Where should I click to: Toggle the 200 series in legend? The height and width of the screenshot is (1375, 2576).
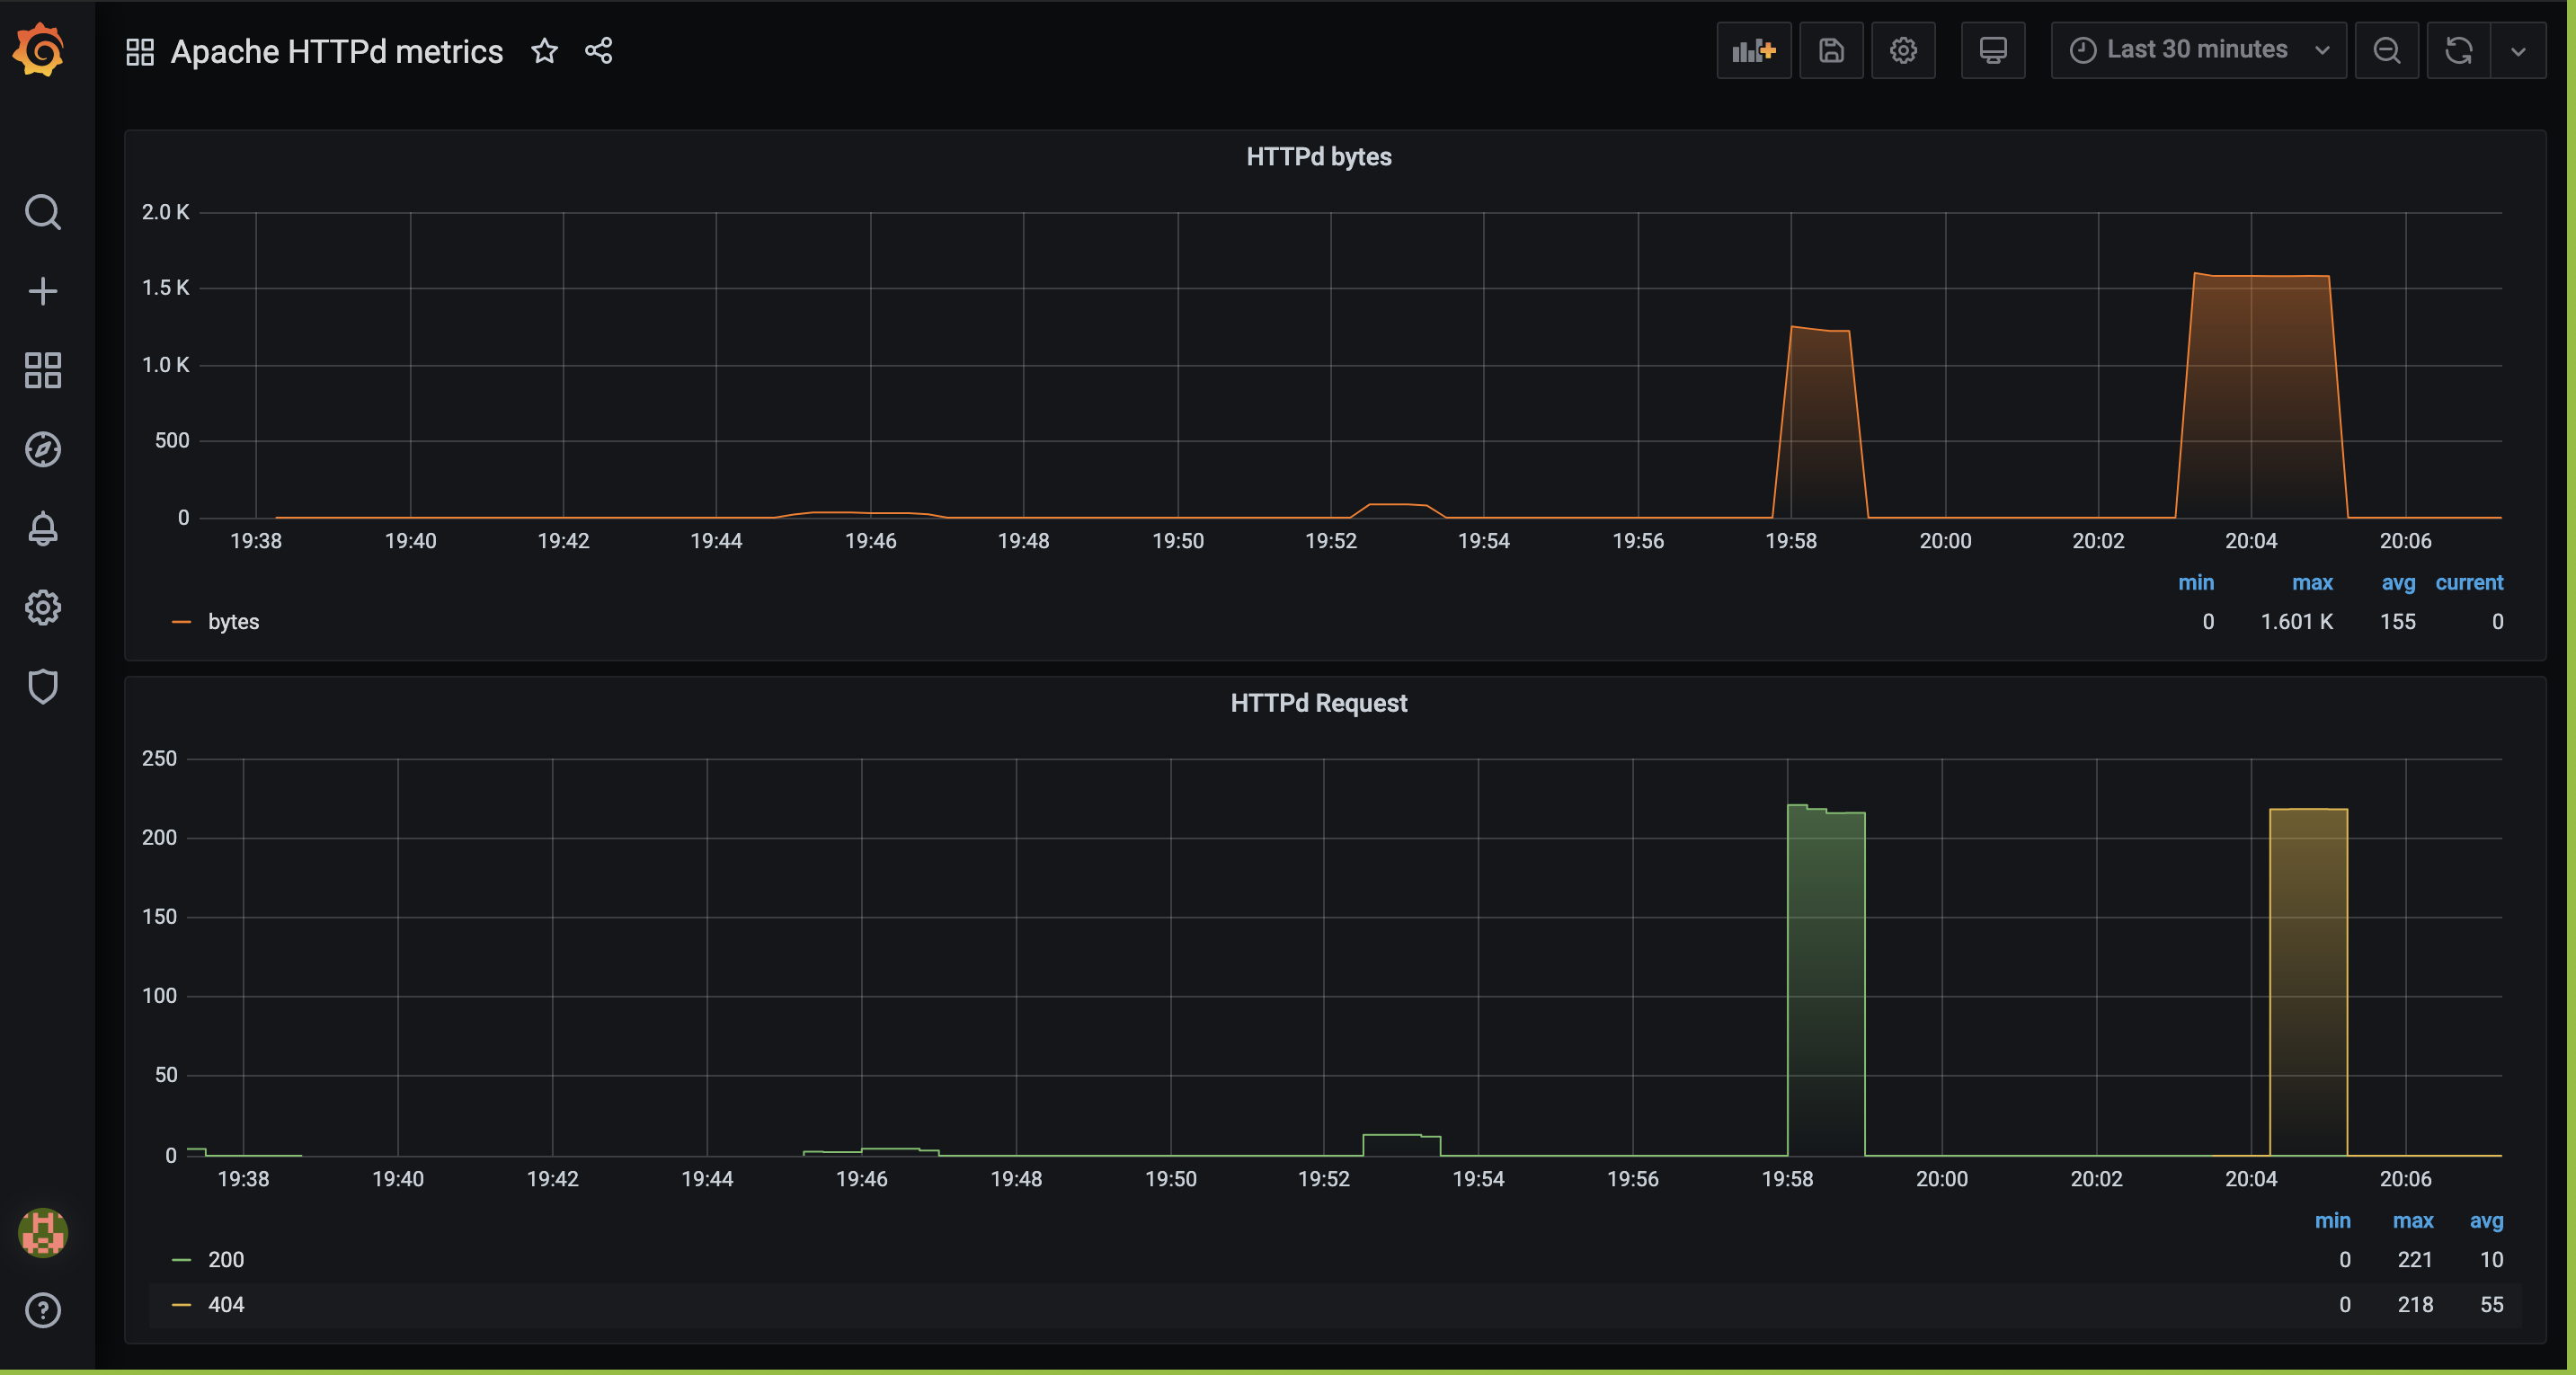(x=226, y=1259)
